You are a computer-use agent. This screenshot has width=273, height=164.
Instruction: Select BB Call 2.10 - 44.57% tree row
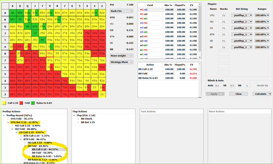tap(45, 149)
